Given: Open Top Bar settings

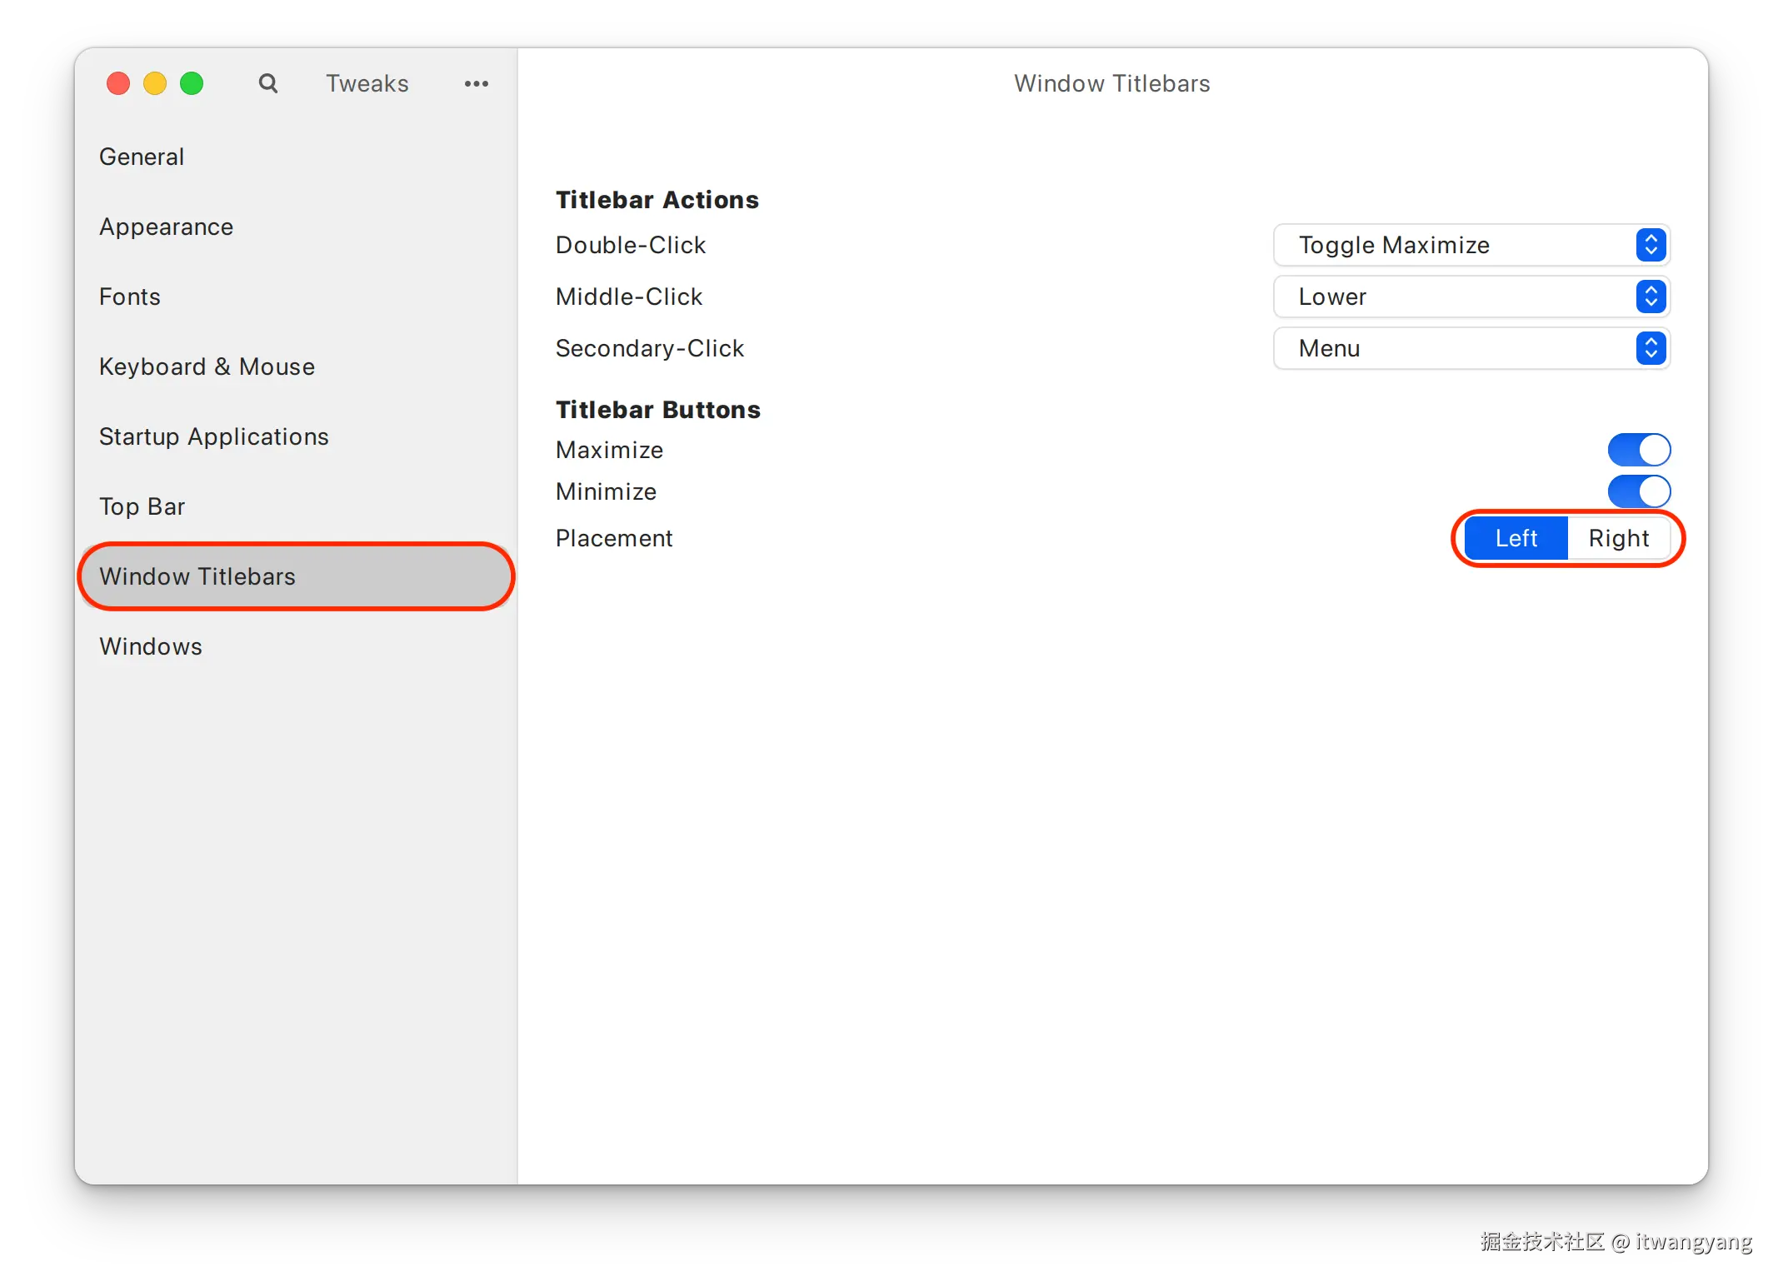Looking at the screenshot, I should [142, 506].
